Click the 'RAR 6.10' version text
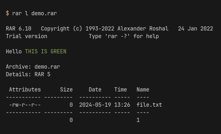 [18, 29]
